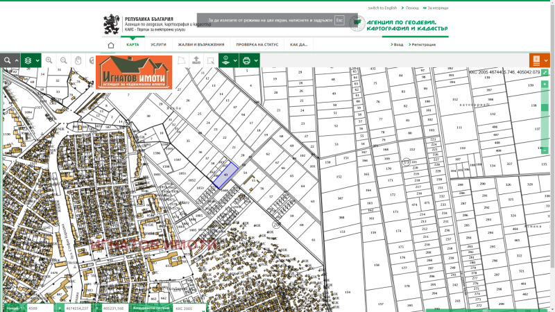Click the zoom out magnifier tool
The image size is (555, 312).
tap(64, 60)
